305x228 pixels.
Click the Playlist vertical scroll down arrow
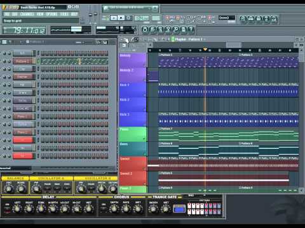pos(301,190)
